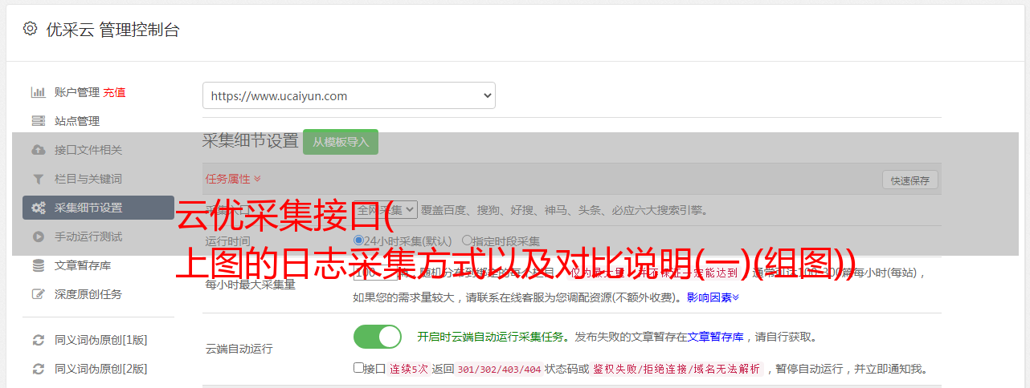Open 接口文件相关 via its cloud upload icon
The width and height of the screenshot is (1030, 388).
point(38,150)
